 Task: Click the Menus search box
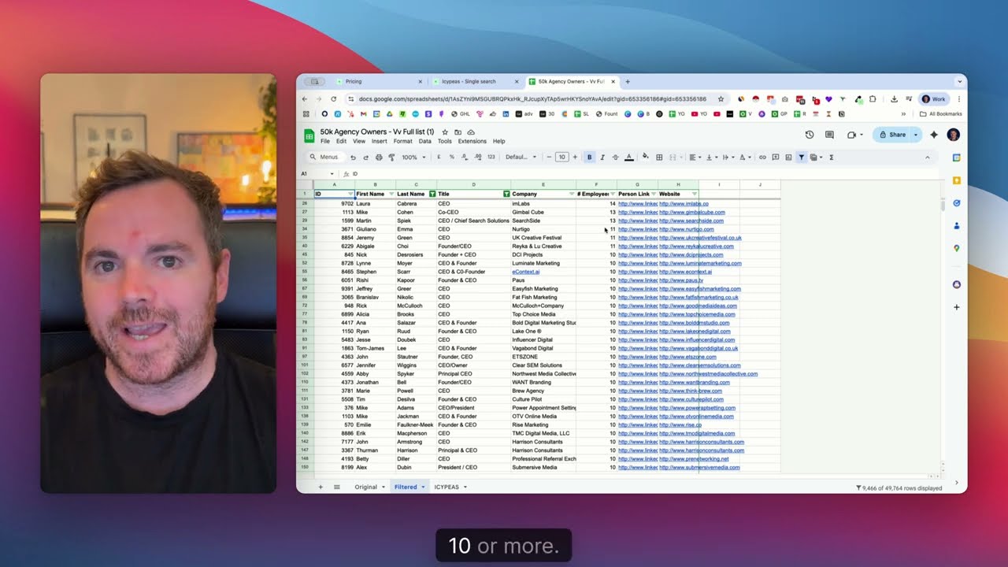click(x=324, y=157)
